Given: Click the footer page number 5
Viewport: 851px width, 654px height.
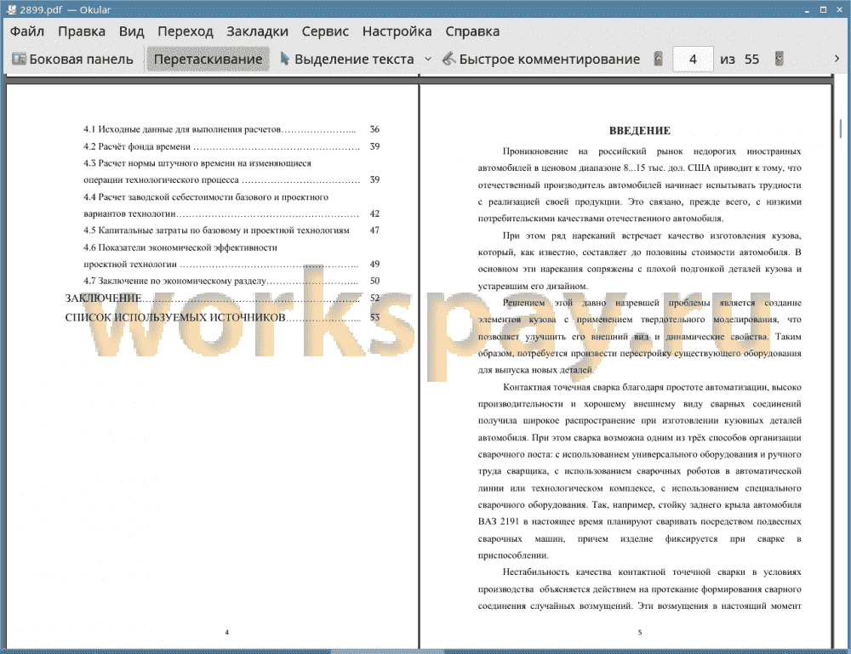Looking at the screenshot, I should [x=640, y=632].
